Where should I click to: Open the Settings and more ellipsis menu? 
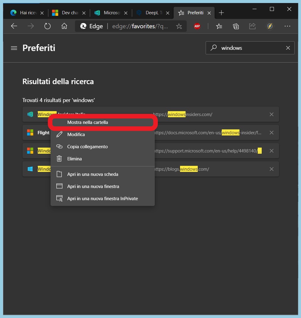[287, 26]
